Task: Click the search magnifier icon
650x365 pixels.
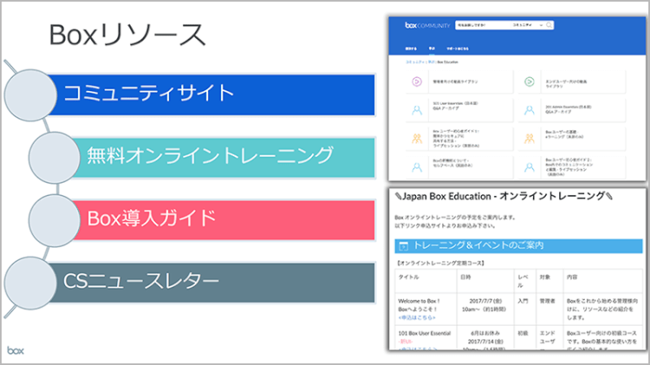Action: pyautogui.click(x=550, y=25)
